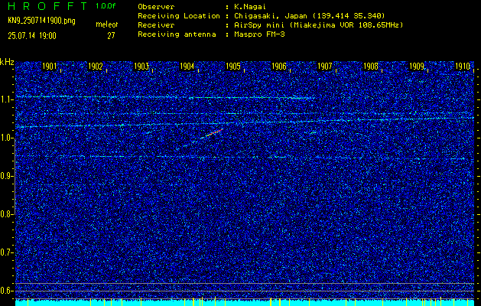481x306 pixels.
Task: Click the 1906 time marker
Action: (279, 67)
